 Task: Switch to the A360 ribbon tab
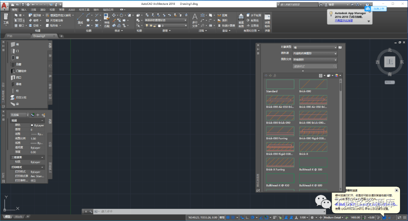71,9
